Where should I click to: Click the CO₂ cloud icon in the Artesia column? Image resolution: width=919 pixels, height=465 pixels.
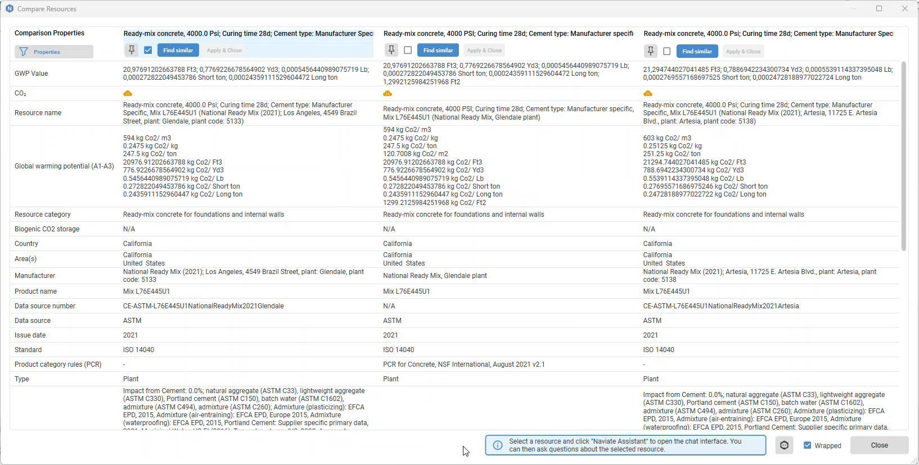pos(648,93)
